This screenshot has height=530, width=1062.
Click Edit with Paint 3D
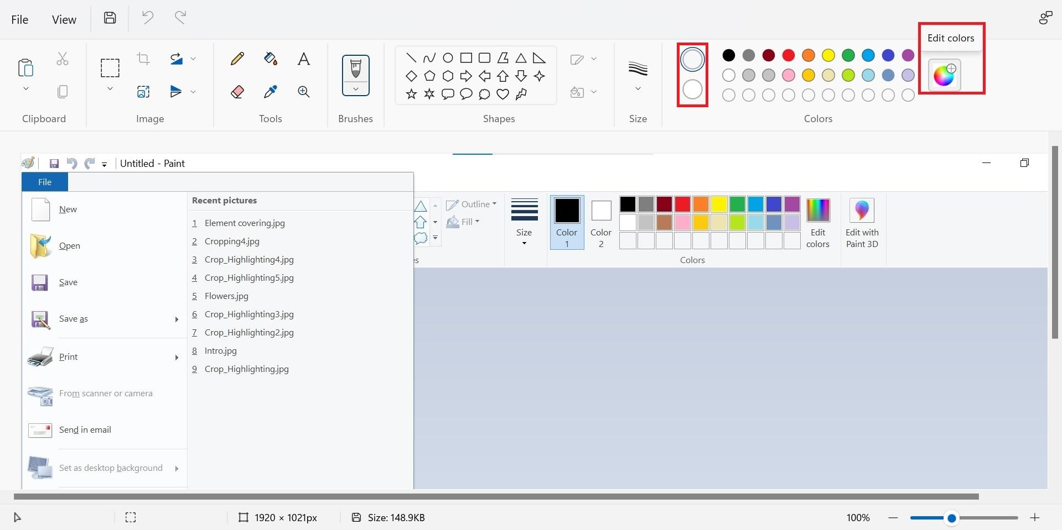(862, 221)
